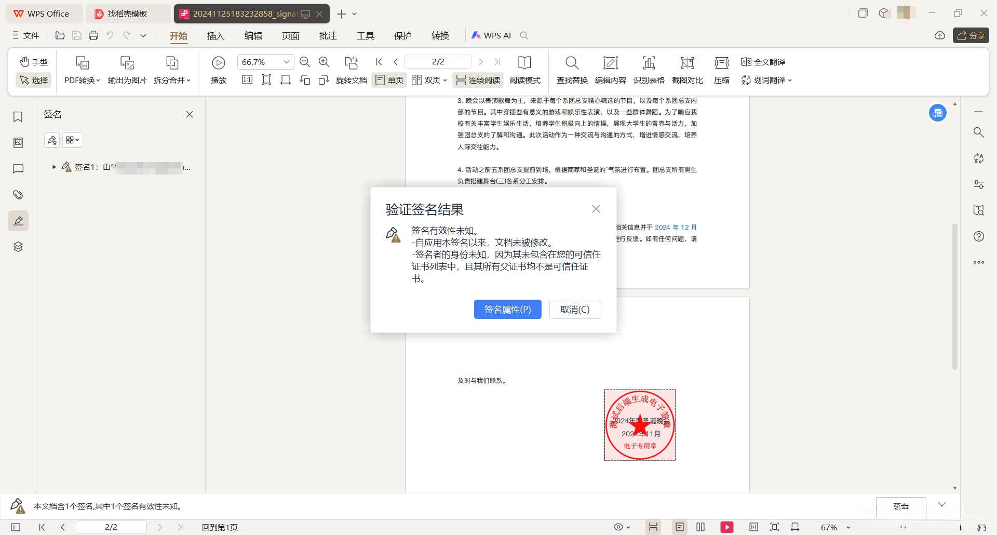Open the 截图对比 screenshot compare tool
The width and height of the screenshot is (997, 535).
(x=687, y=70)
